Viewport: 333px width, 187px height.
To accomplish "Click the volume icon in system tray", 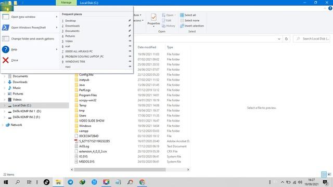I will 300,182.
